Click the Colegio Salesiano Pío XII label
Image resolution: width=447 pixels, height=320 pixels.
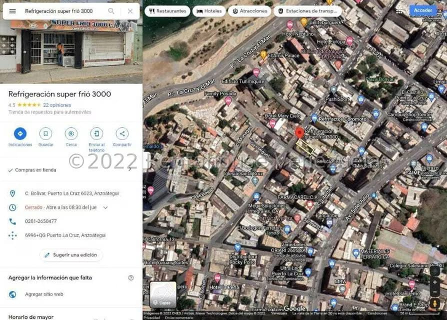tap(416, 265)
